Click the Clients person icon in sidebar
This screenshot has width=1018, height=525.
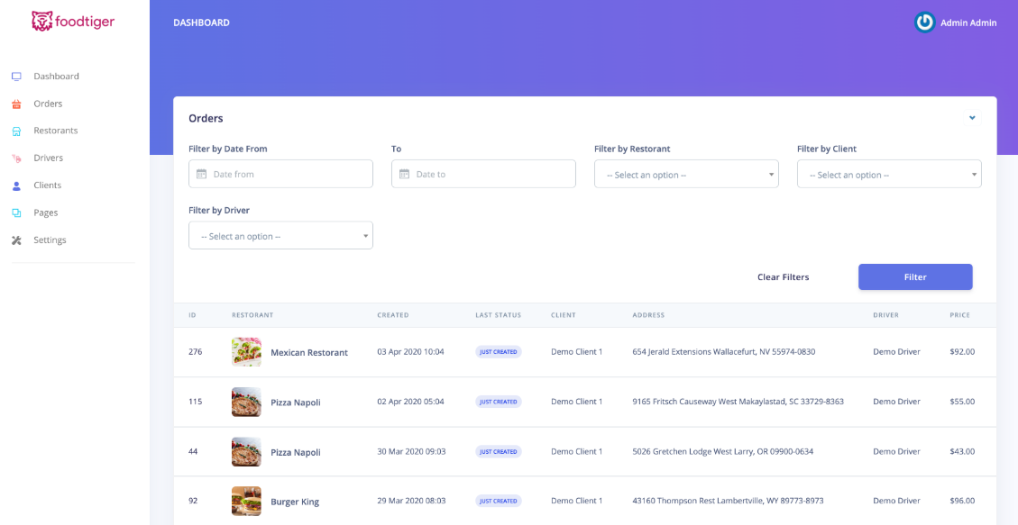[16, 186]
